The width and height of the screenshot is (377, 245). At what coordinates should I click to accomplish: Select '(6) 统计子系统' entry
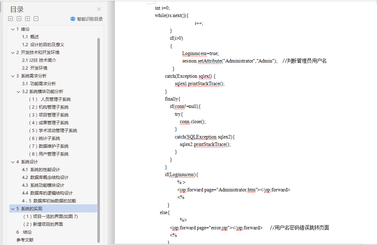click(44, 138)
